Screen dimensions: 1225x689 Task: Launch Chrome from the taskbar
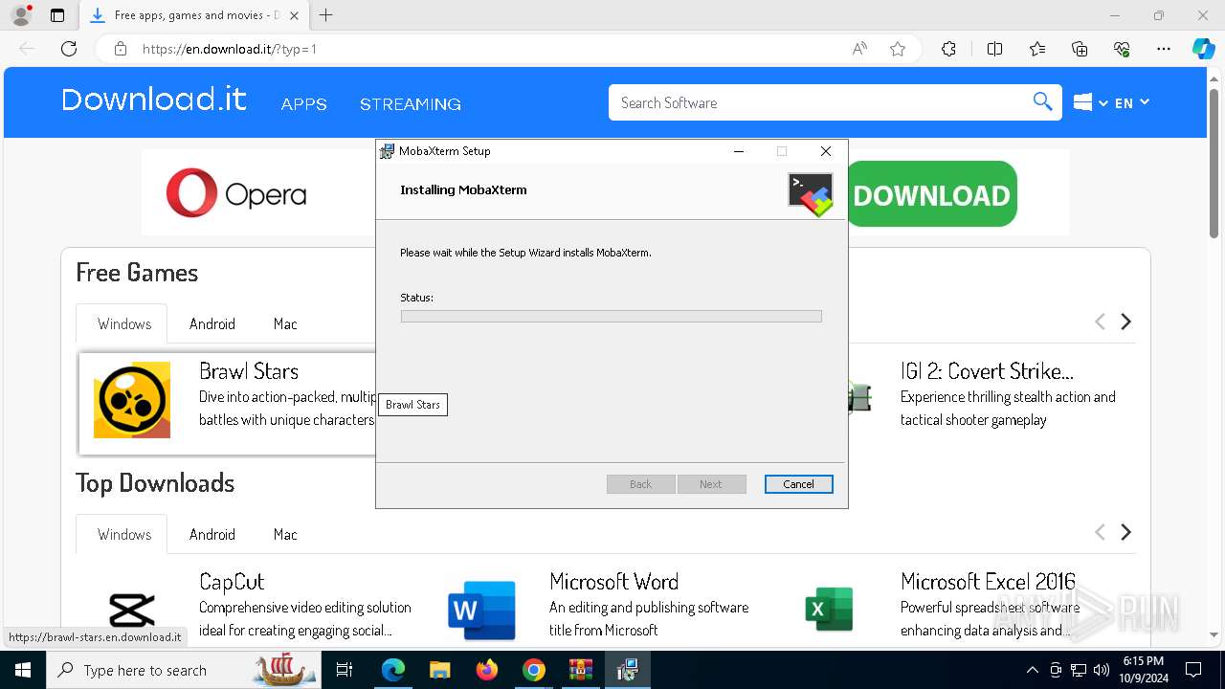534,670
